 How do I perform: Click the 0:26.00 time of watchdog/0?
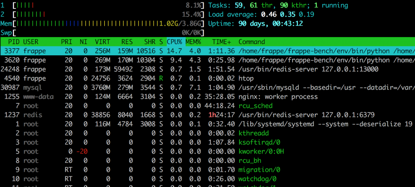(x=222, y=179)
